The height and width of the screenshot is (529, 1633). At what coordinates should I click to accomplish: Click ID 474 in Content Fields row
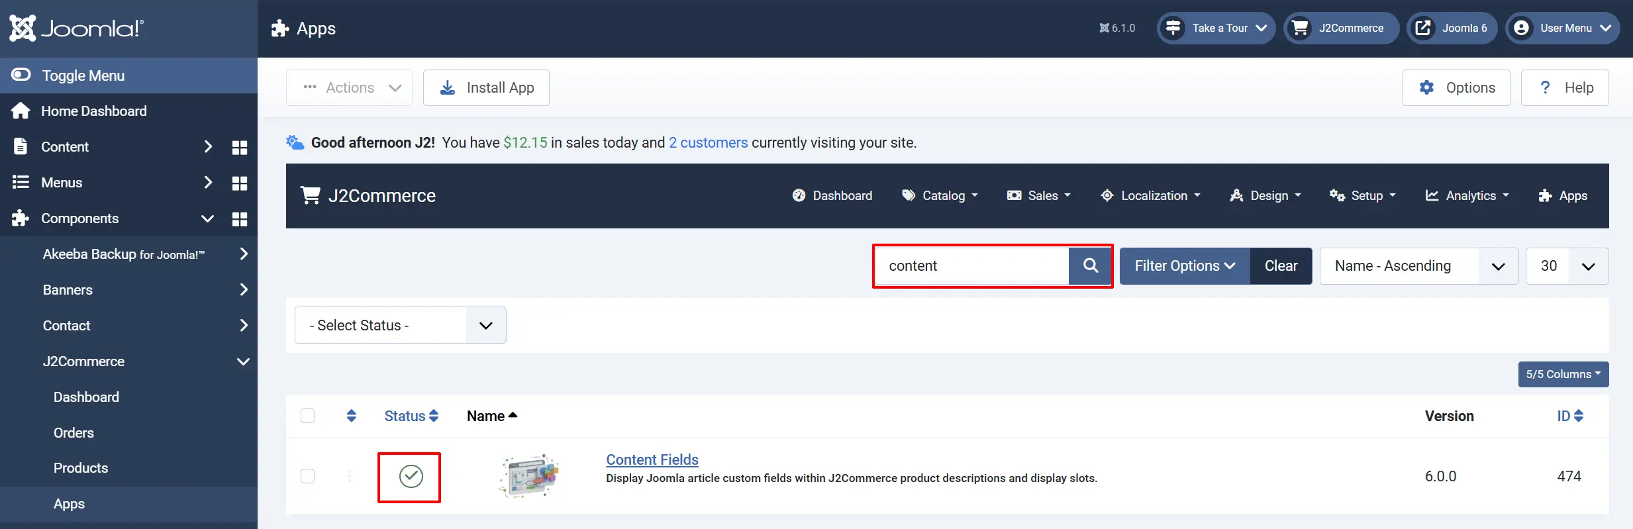click(1569, 476)
